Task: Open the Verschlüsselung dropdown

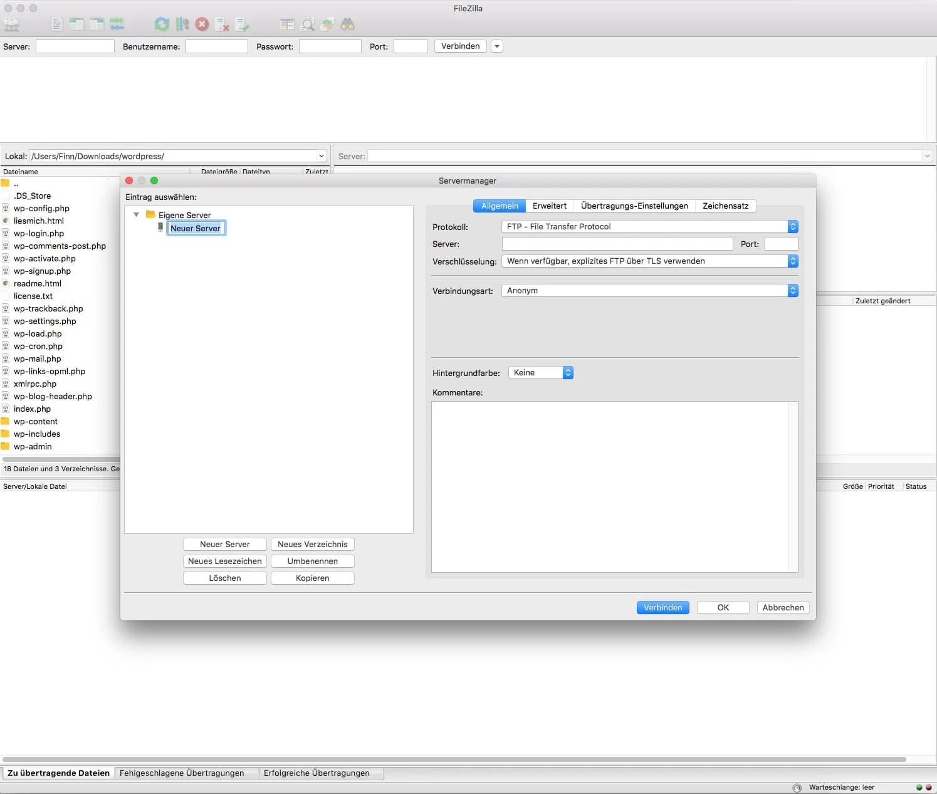Action: tap(649, 261)
